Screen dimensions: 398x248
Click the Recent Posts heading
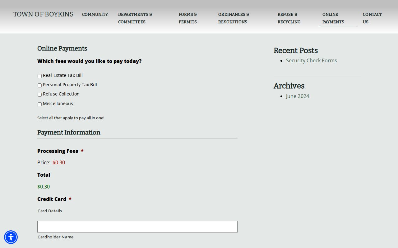296,51
